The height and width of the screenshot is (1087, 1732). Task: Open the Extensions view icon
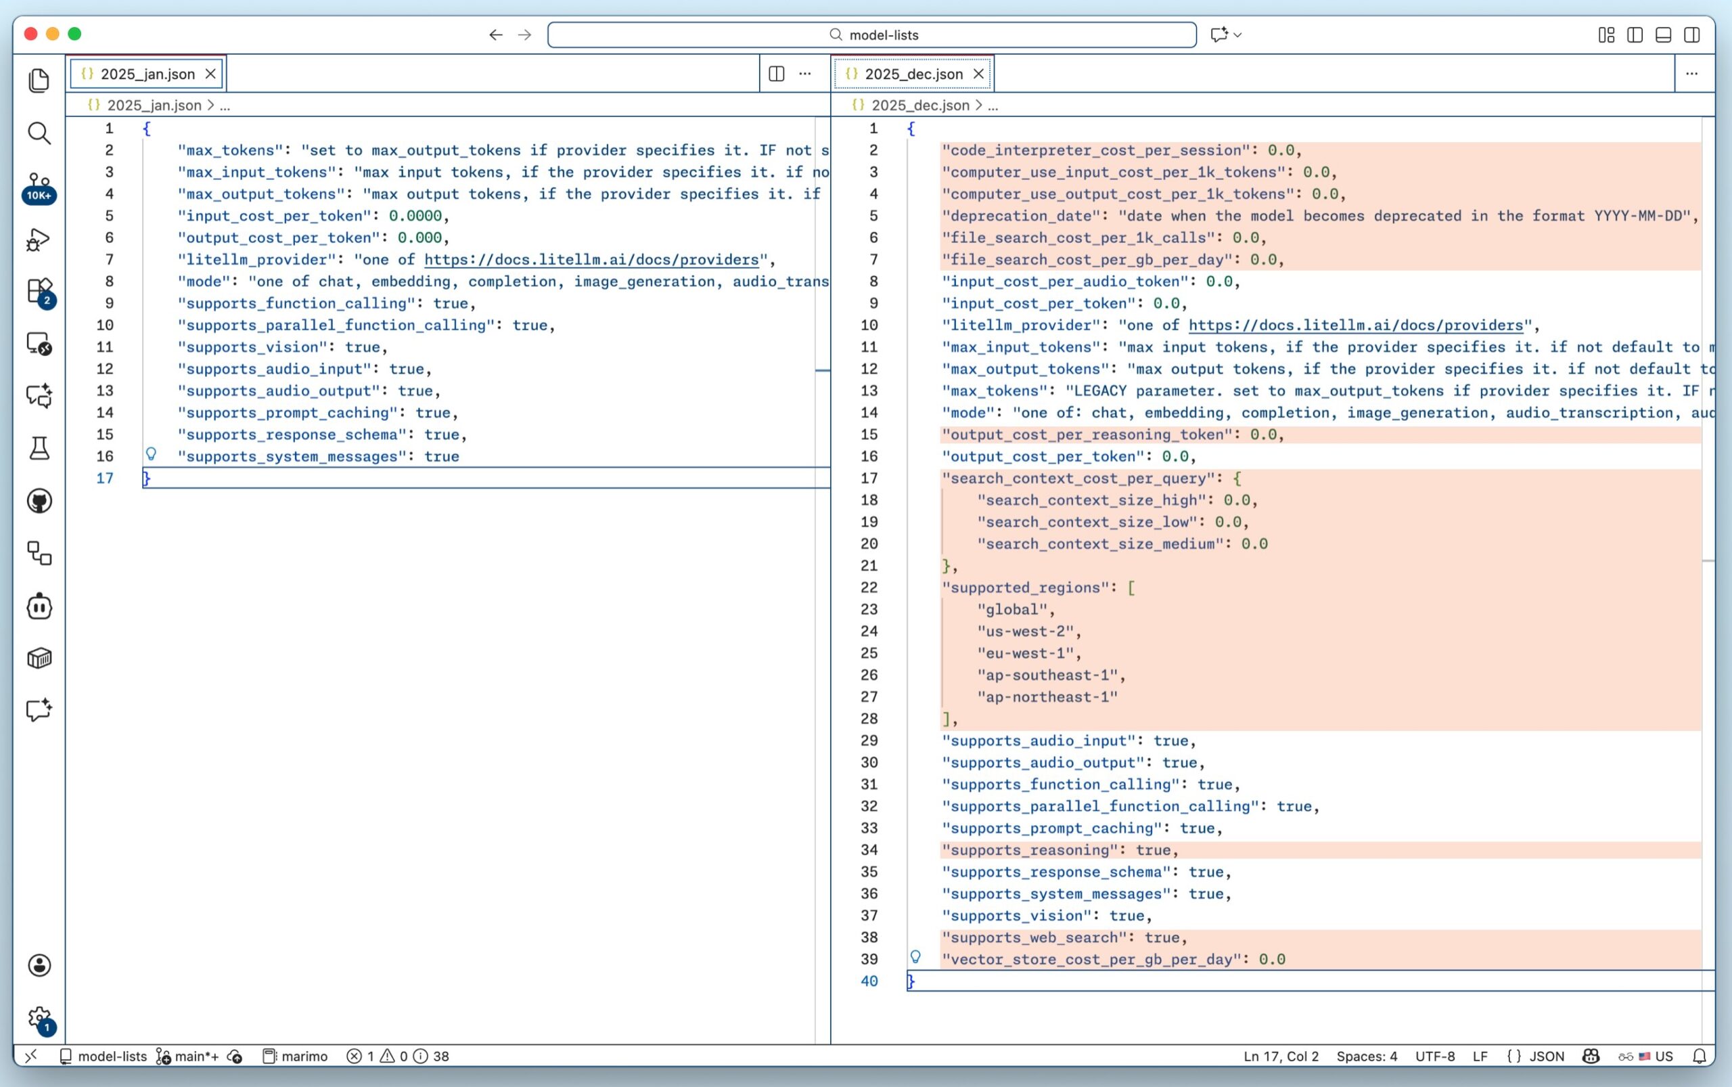pos(39,292)
